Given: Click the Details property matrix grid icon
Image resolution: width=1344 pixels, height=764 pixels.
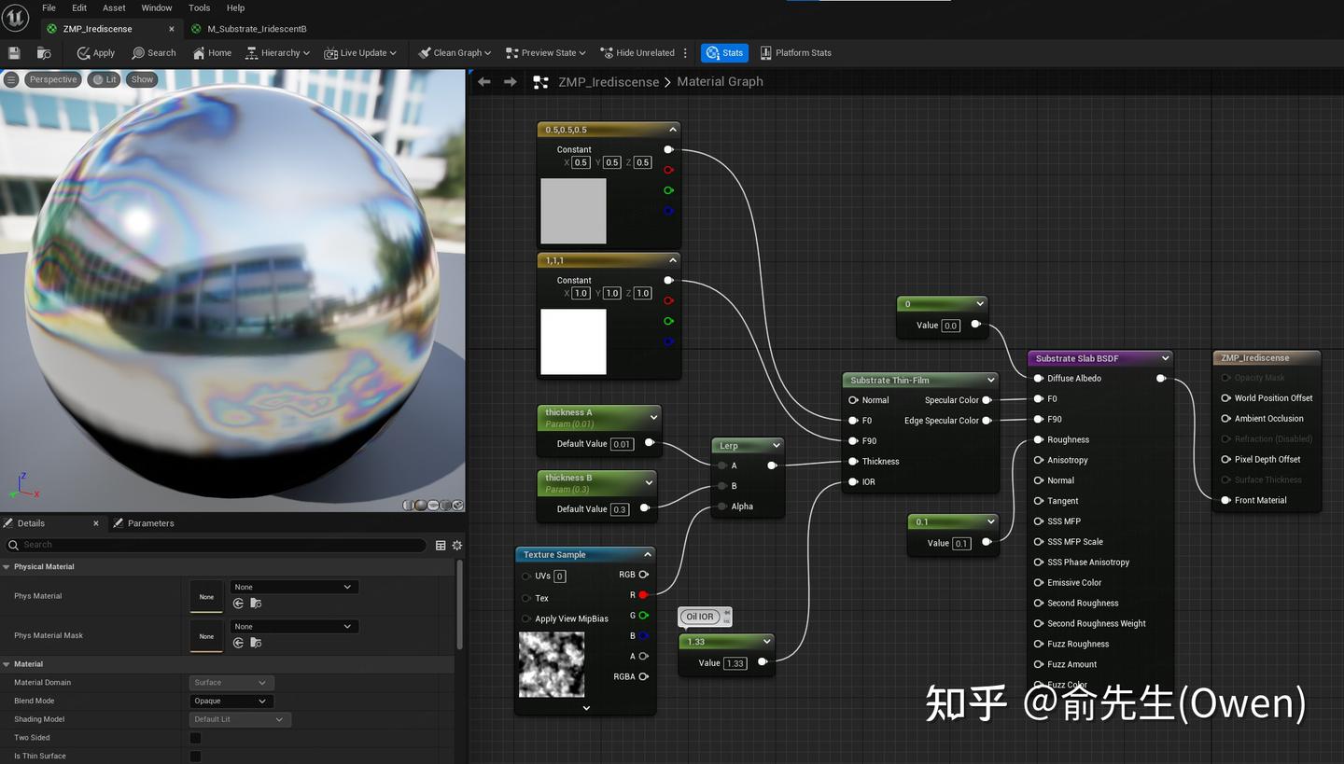Looking at the screenshot, I should pos(441,545).
